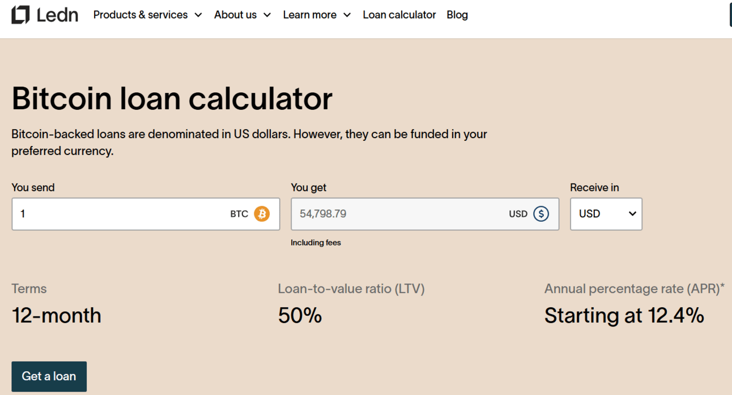732x395 pixels.
Task: Click the You send label
Action: point(33,187)
